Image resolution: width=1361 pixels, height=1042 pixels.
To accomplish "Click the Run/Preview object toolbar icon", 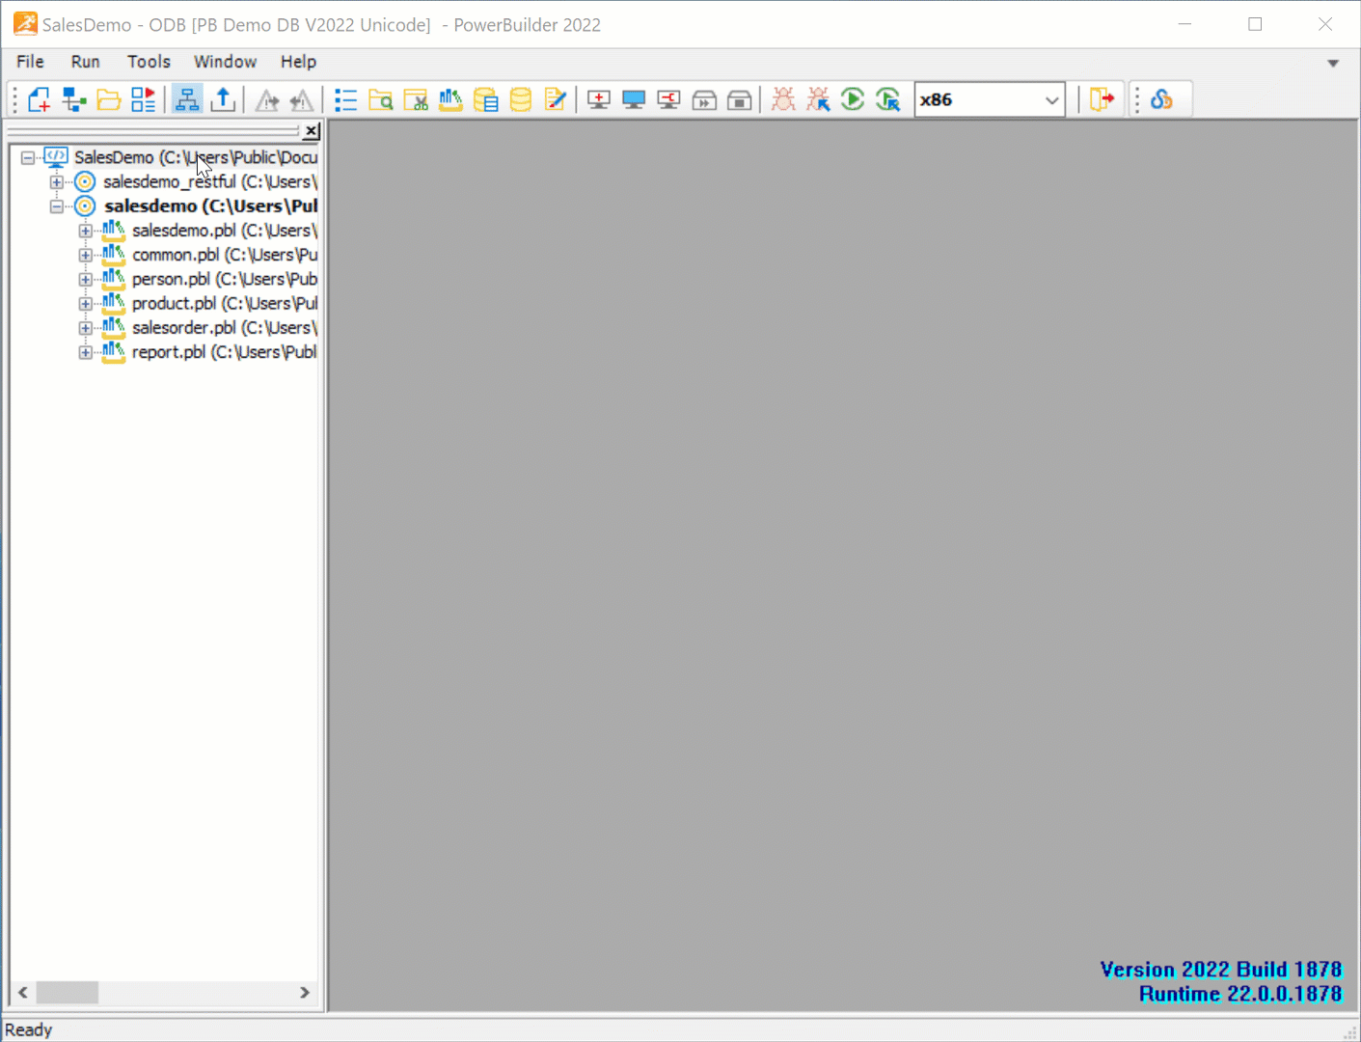I will [144, 99].
